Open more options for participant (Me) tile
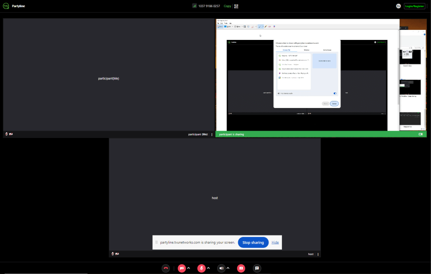 (x=212, y=134)
